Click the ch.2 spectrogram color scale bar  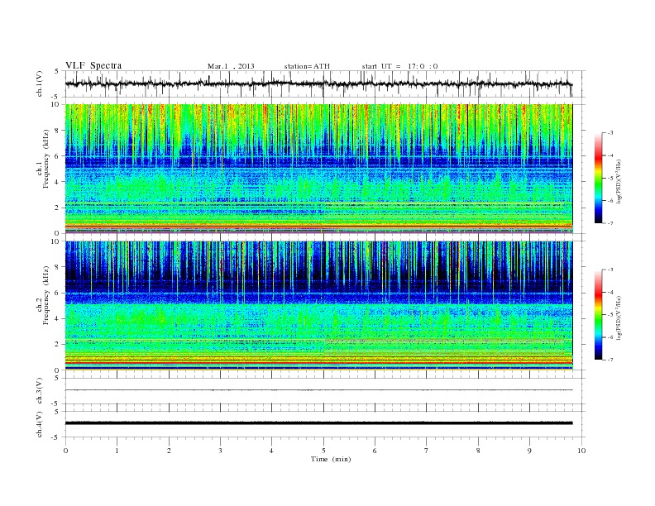pos(598,314)
